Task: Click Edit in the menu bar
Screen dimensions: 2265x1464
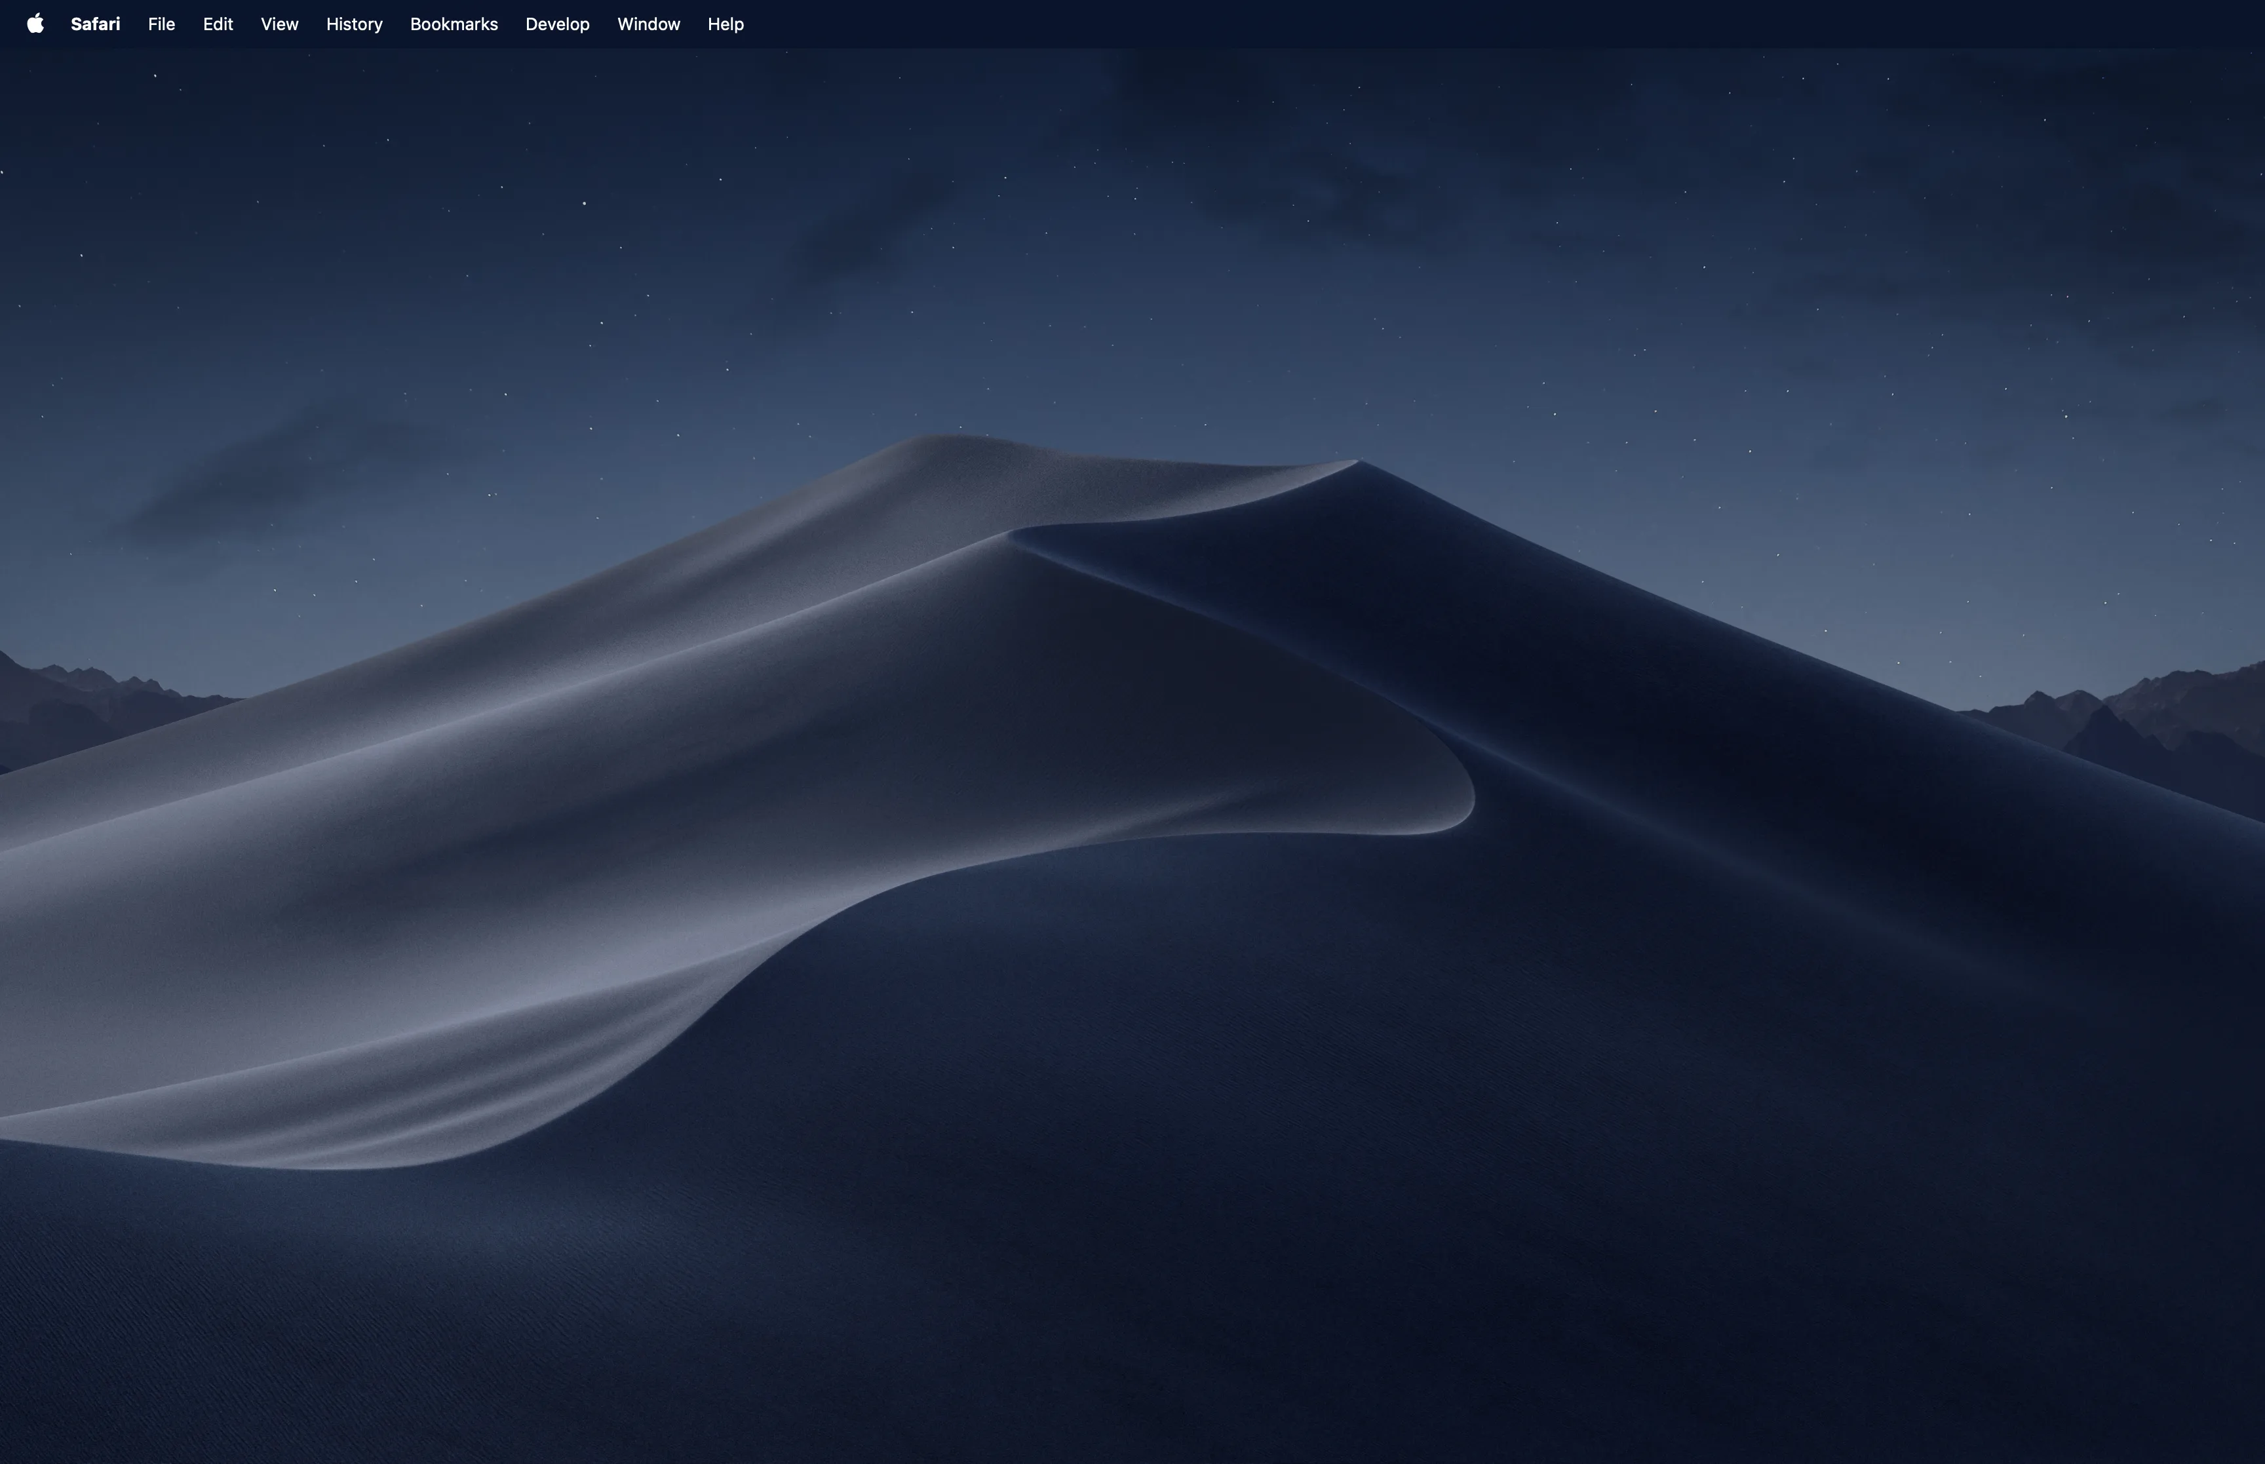Action: point(217,24)
